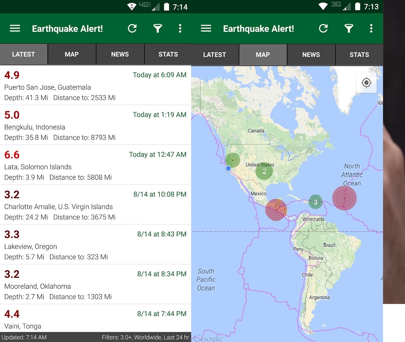Viewport: 405px width, 342px height.
Task: Open NEWS tab on left screen
Action: point(120,54)
